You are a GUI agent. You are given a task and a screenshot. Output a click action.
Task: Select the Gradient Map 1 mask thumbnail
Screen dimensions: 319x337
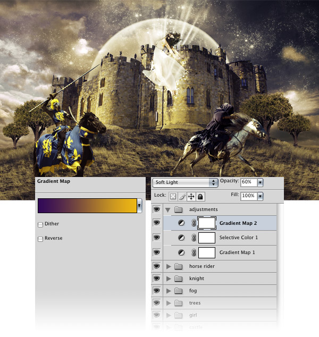[207, 252]
